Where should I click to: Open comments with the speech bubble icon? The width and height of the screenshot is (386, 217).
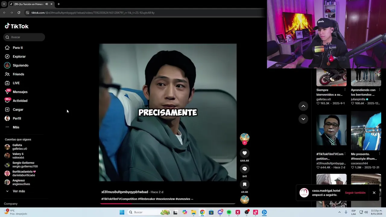pos(245,169)
